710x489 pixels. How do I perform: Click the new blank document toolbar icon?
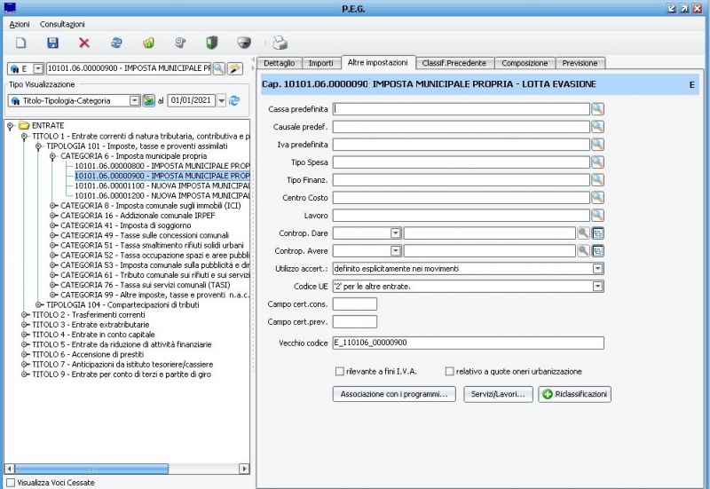coord(21,43)
